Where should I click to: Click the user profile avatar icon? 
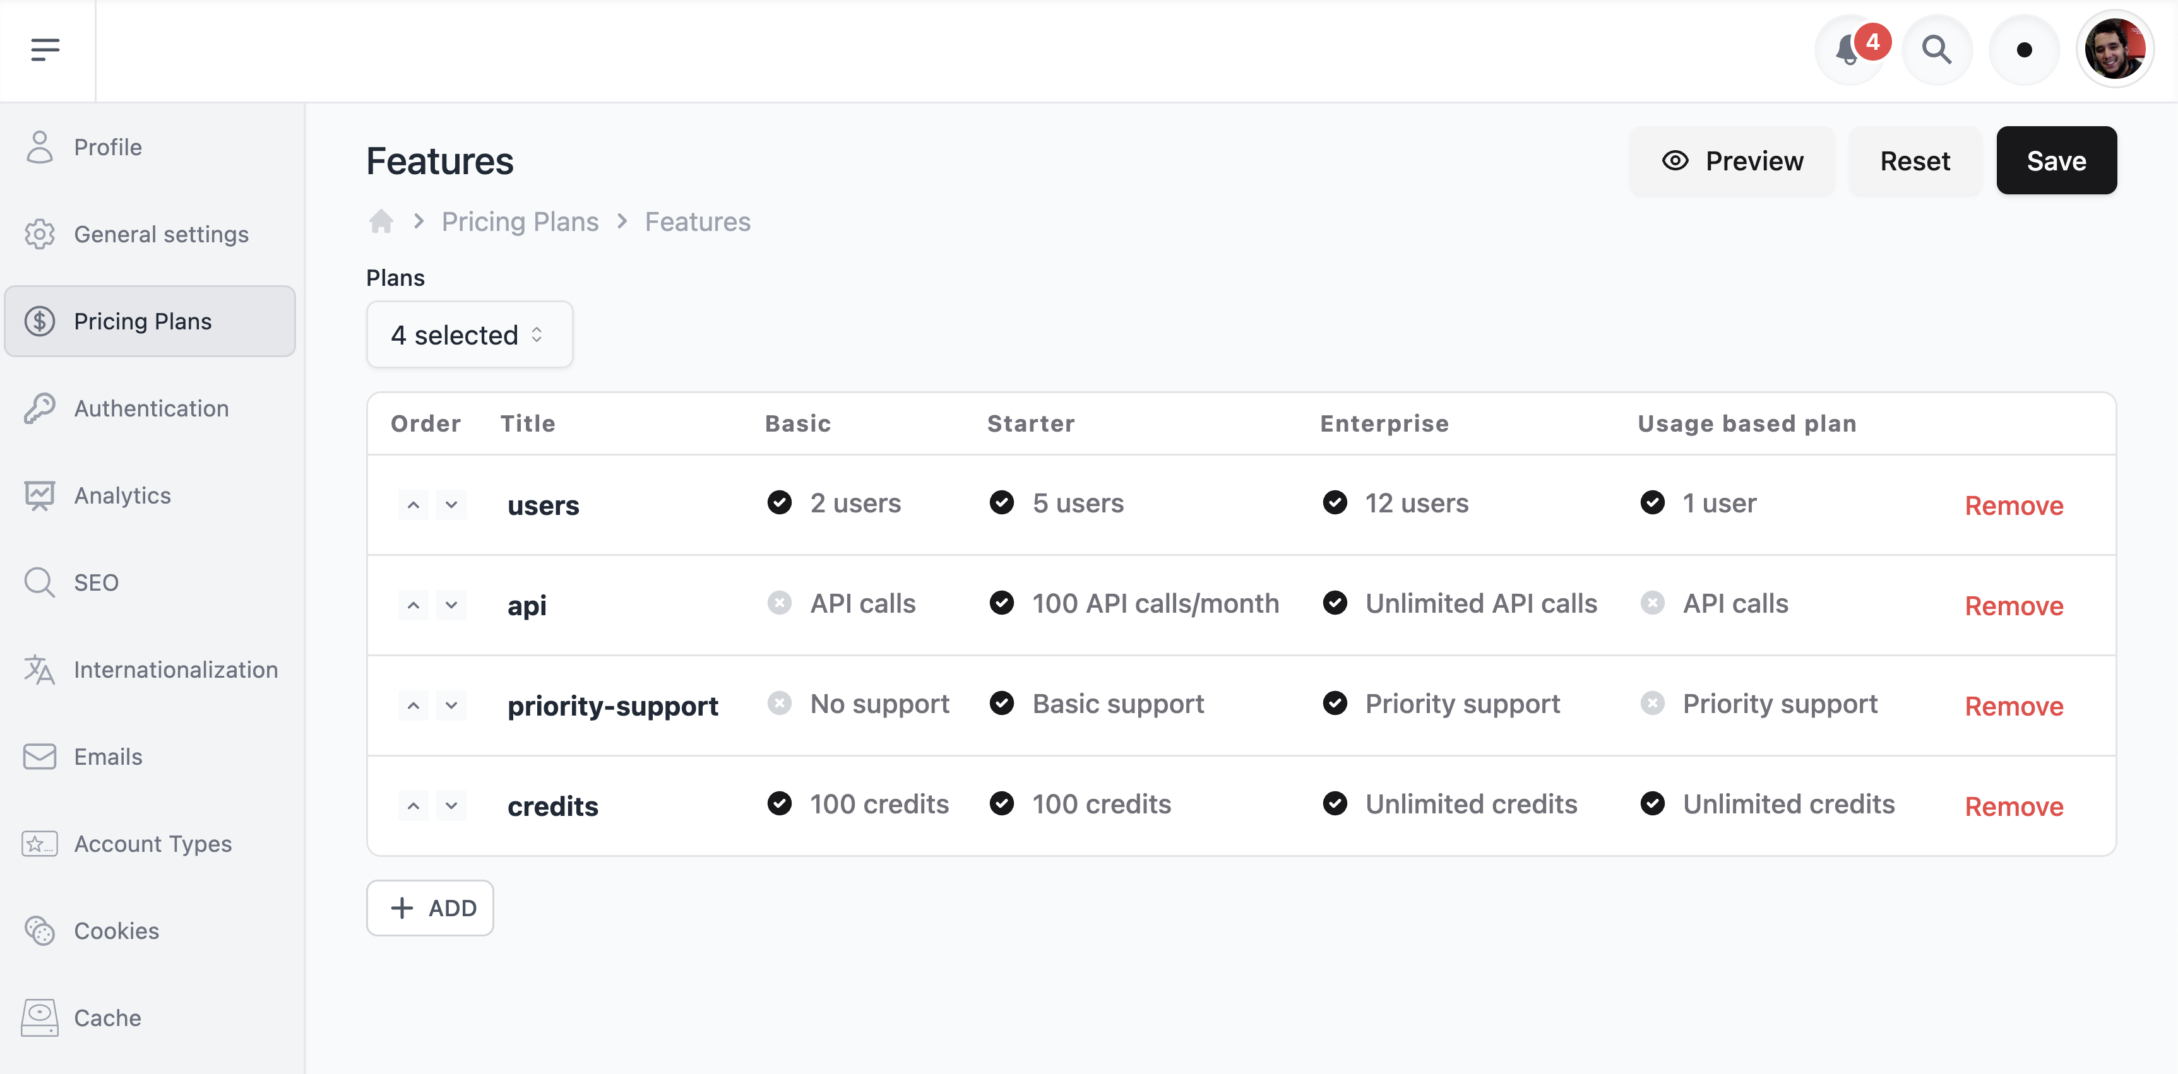2117,49
